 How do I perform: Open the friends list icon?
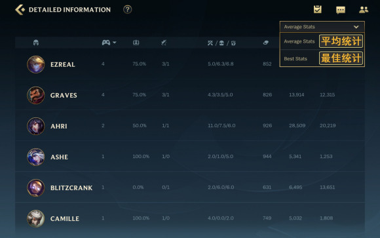(364, 10)
